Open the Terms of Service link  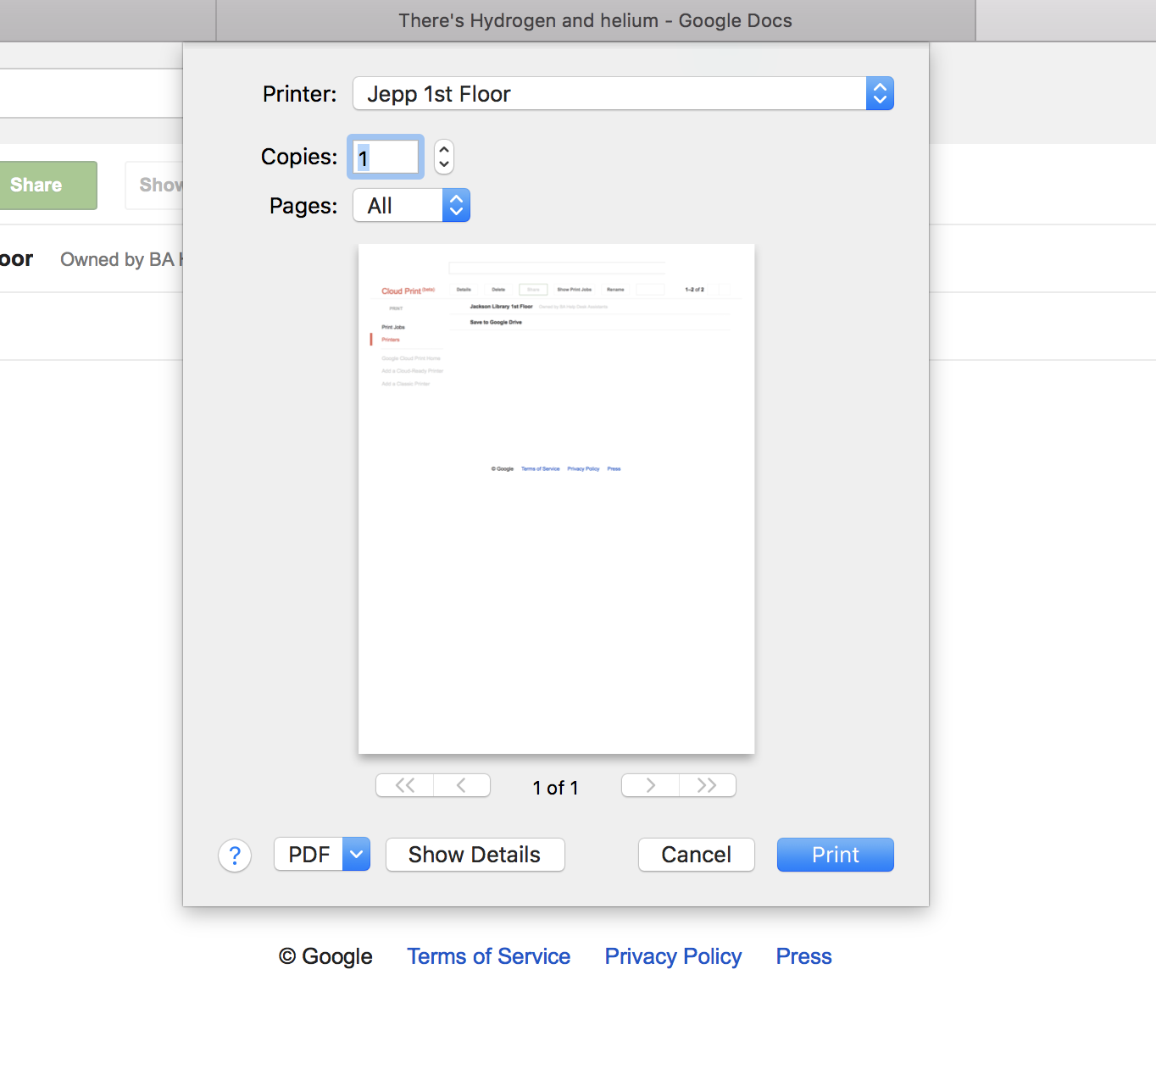(x=488, y=956)
